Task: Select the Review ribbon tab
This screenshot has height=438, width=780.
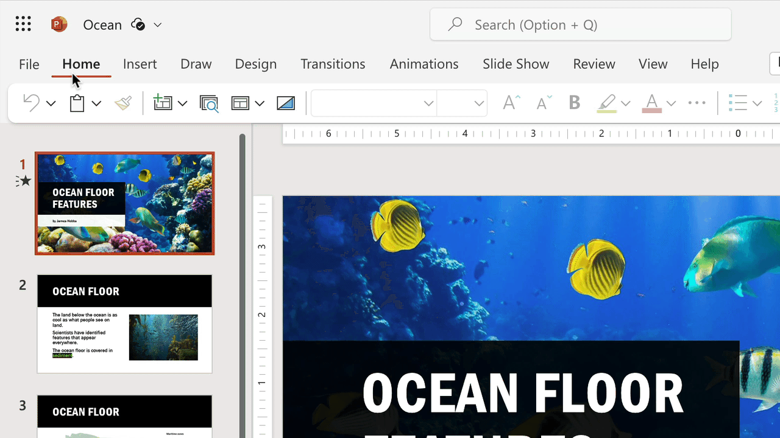Action: (594, 64)
